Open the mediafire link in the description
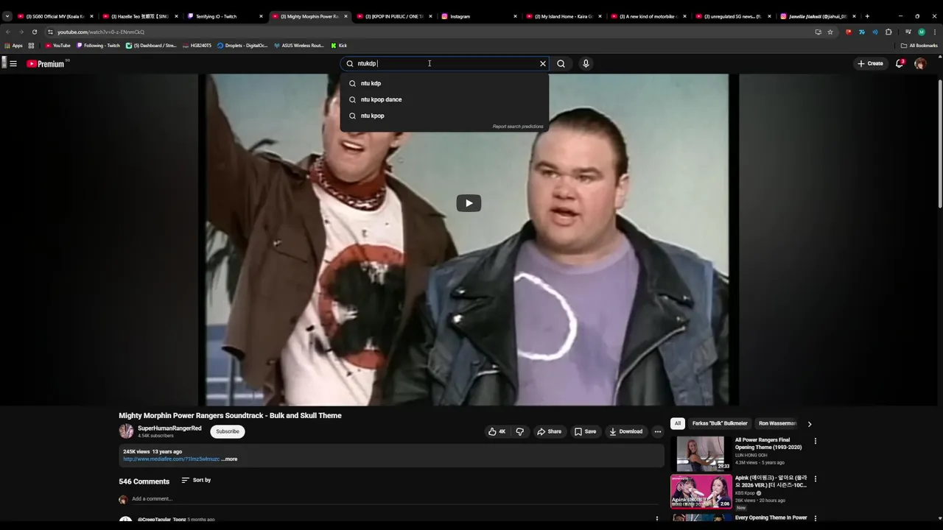Viewport: 943px width, 530px height. point(171,459)
